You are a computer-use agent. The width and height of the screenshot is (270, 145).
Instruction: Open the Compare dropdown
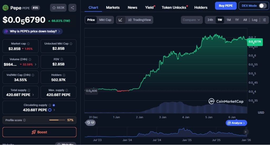[192, 20]
